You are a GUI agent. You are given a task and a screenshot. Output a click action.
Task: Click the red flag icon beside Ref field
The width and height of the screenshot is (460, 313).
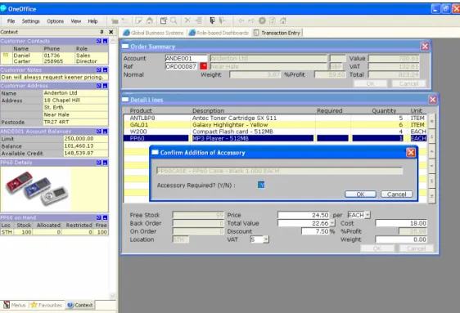(203, 66)
